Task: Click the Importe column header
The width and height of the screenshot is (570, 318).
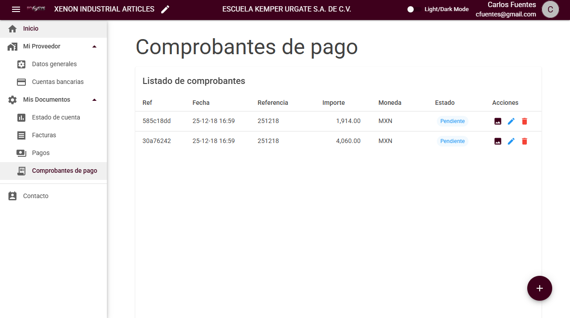Action: click(334, 103)
